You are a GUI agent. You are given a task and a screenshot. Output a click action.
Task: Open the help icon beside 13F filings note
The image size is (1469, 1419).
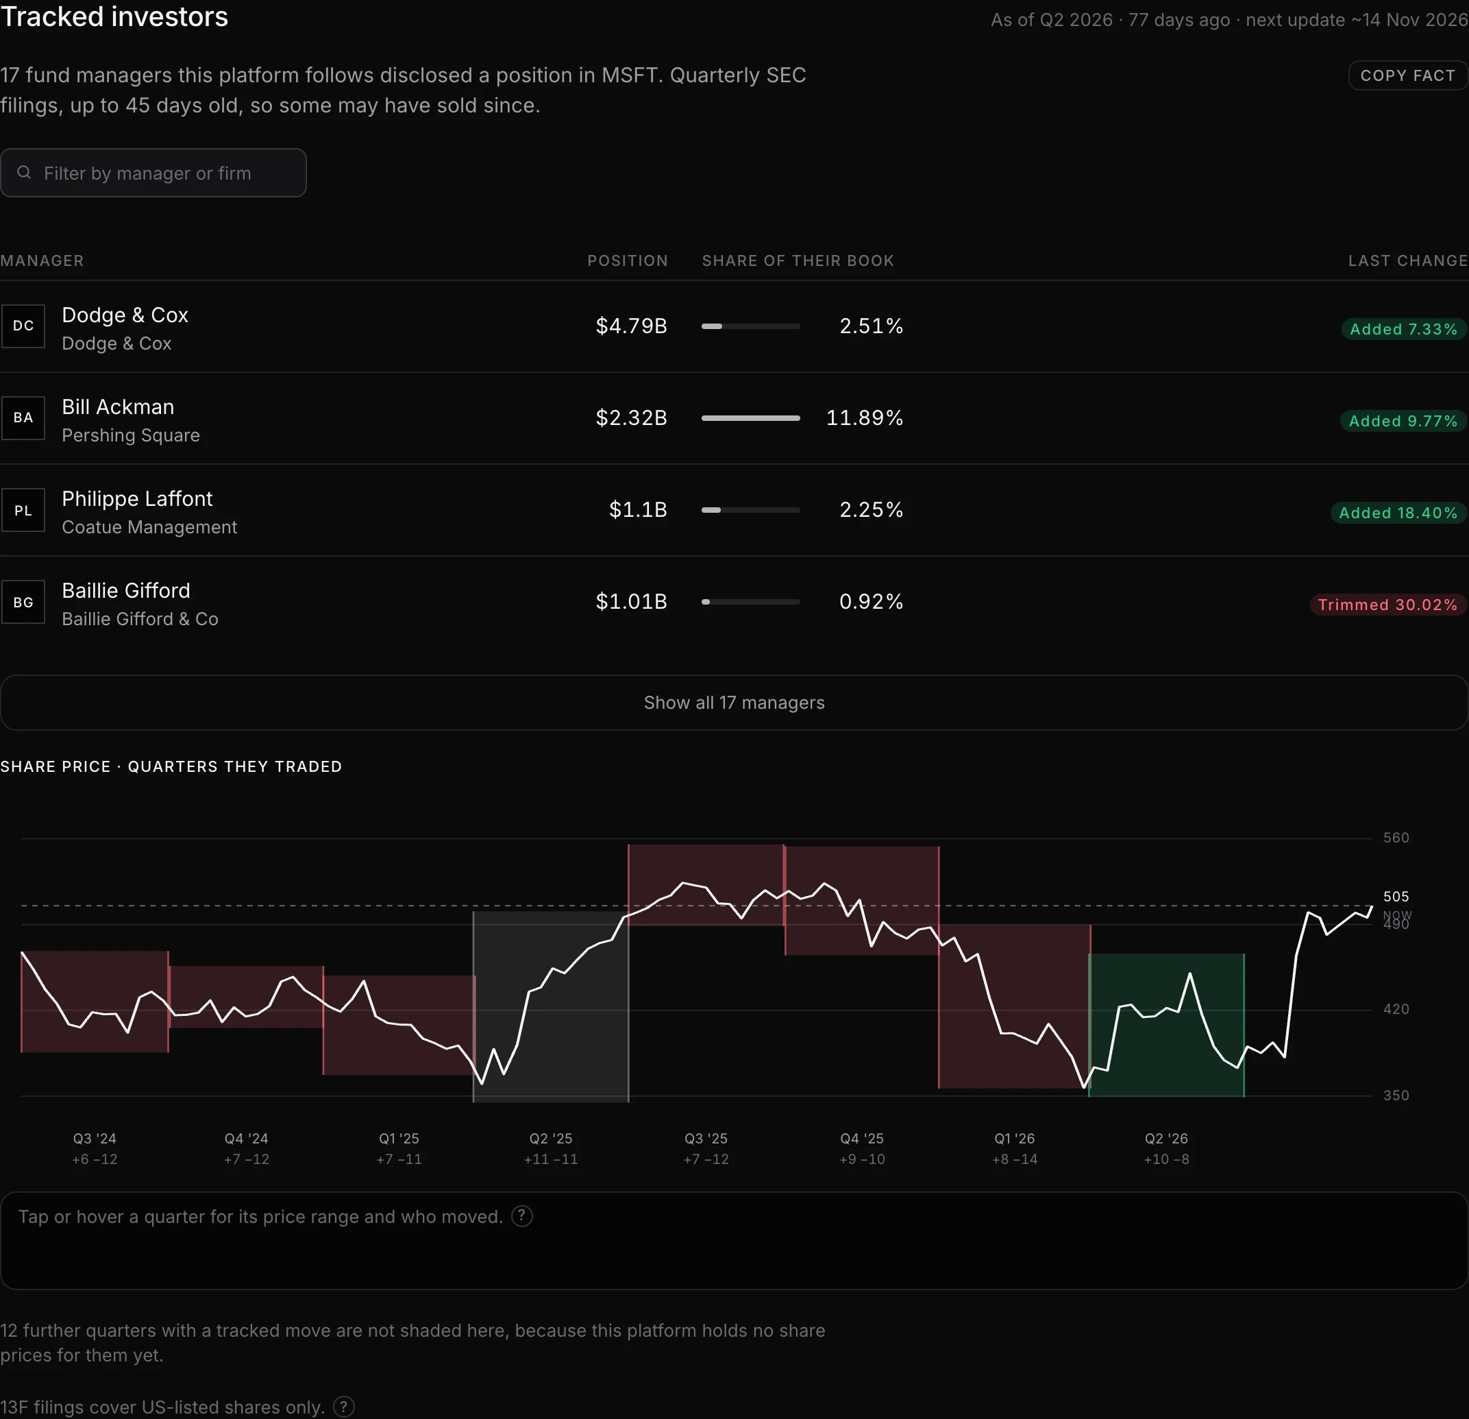[x=343, y=1407]
